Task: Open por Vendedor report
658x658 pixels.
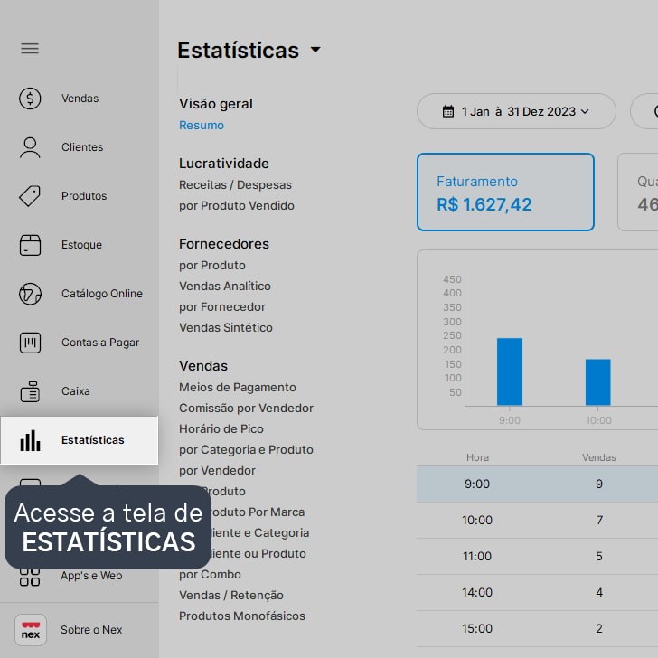Action: [217, 471]
